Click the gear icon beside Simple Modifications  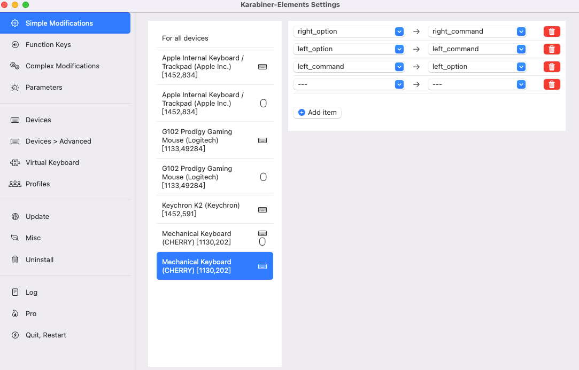click(15, 23)
